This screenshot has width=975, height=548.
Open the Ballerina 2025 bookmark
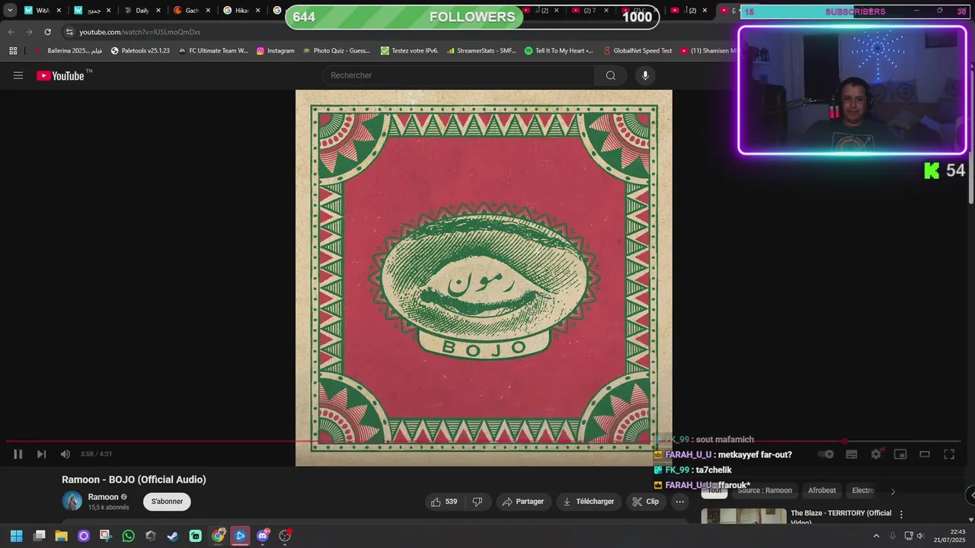click(69, 51)
